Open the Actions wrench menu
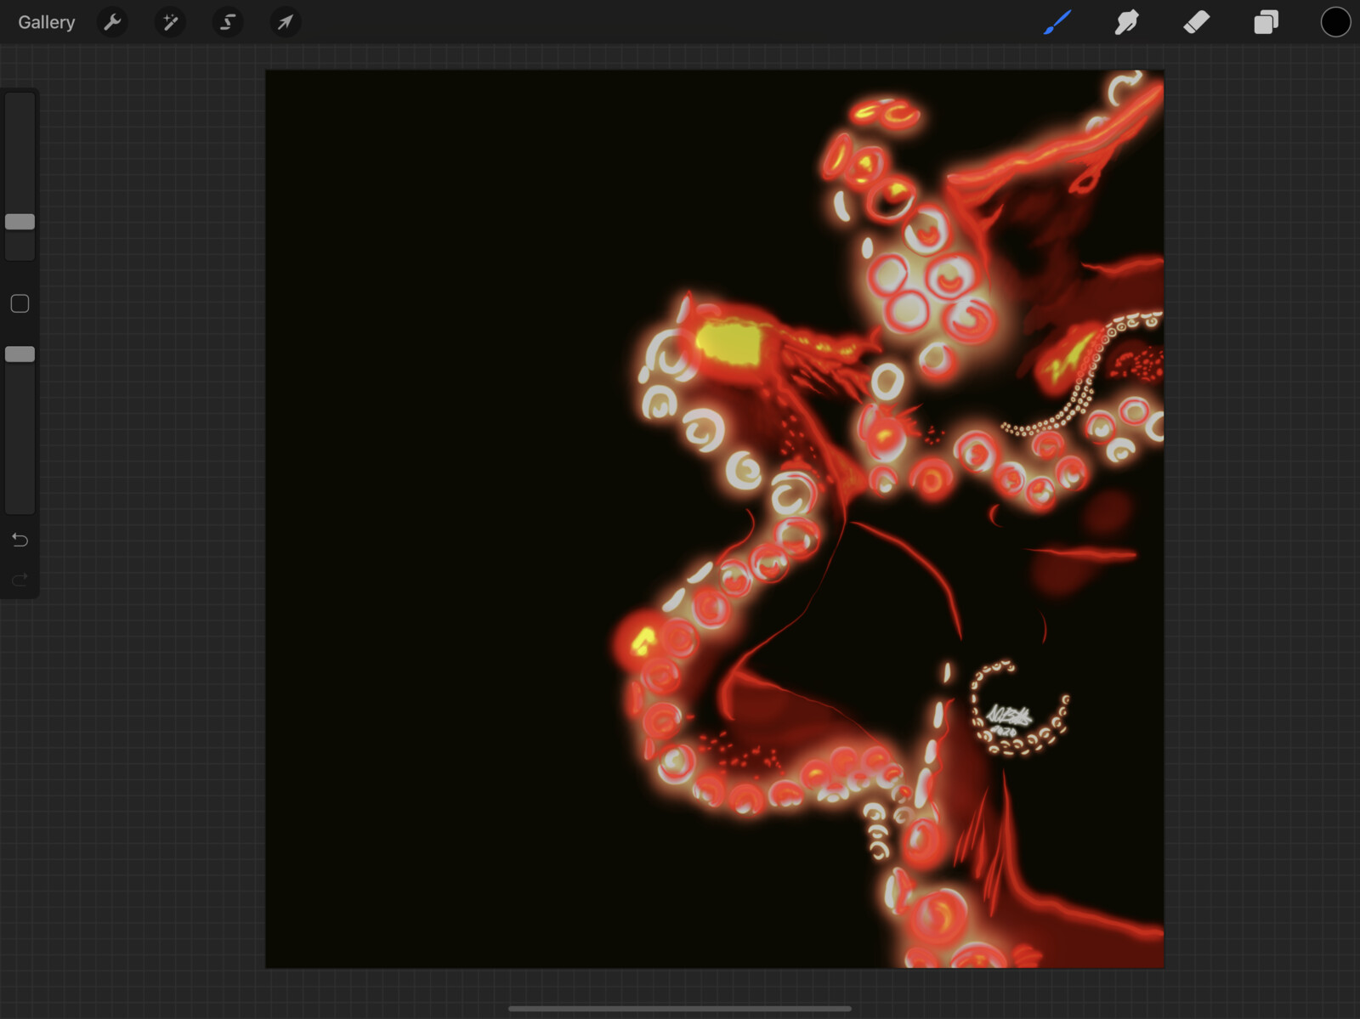The image size is (1360, 1019). click(x=112, y=22)
